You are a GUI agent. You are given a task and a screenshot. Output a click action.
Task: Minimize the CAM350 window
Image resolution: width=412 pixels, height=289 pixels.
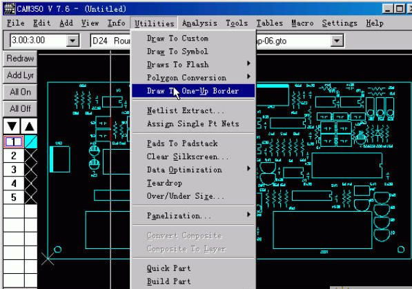pos(388,9)
